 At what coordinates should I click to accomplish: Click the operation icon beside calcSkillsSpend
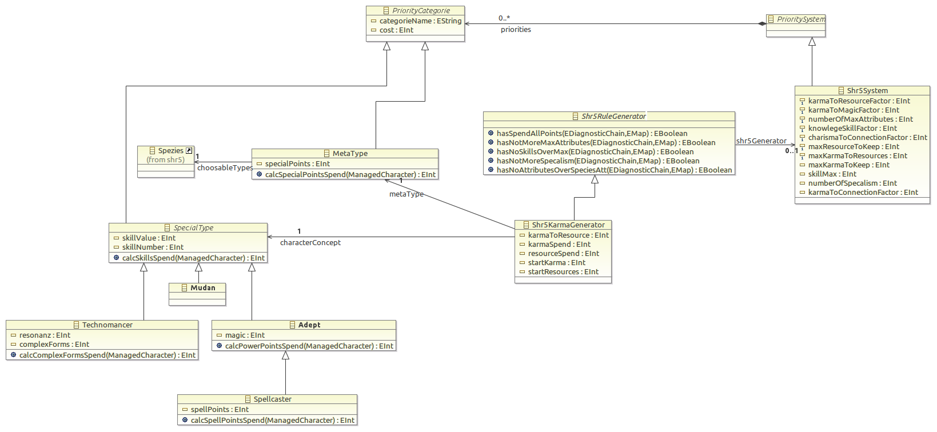click(117, 258)
